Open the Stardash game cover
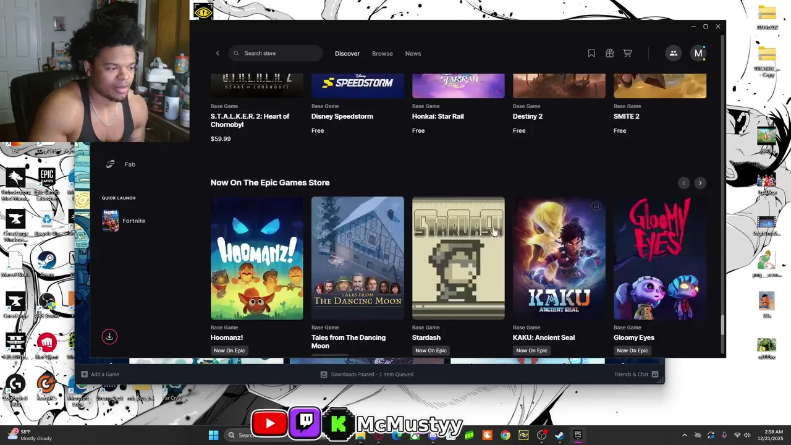The image size is (791, 445). pos(459,258)
